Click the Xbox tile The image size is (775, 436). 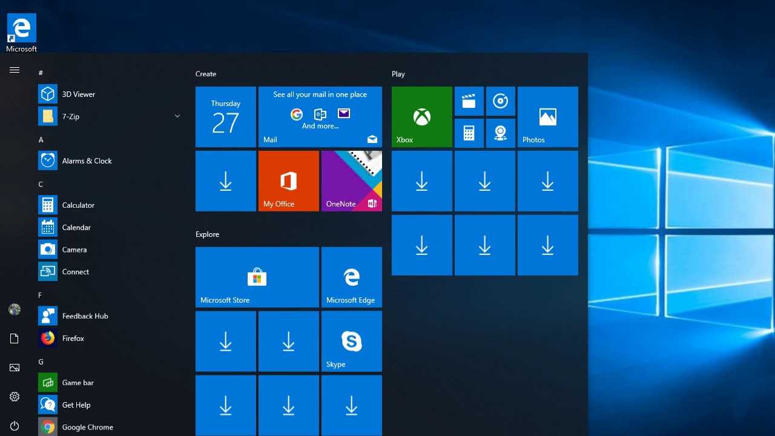[422, 117]
